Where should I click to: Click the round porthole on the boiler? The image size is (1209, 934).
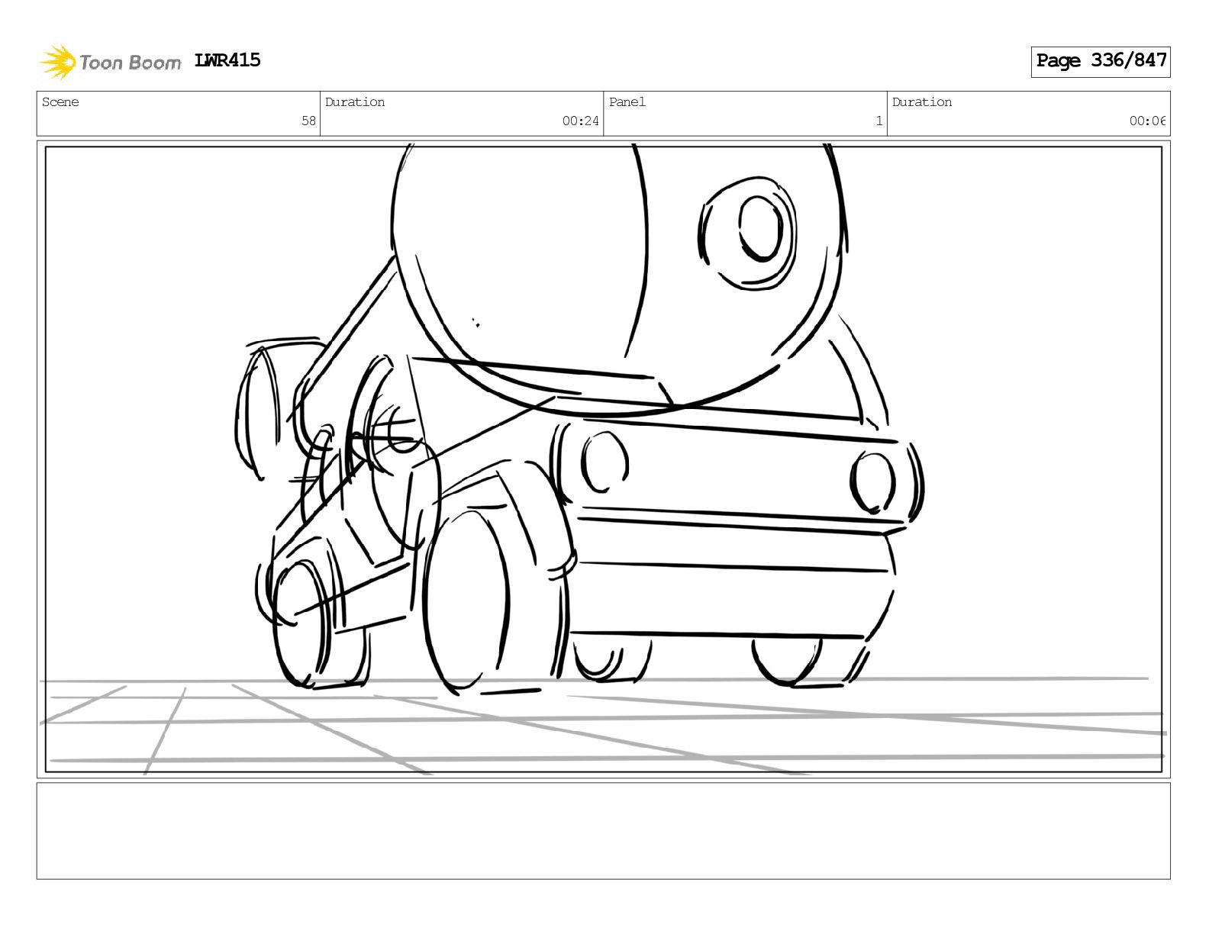coord(748,233)
